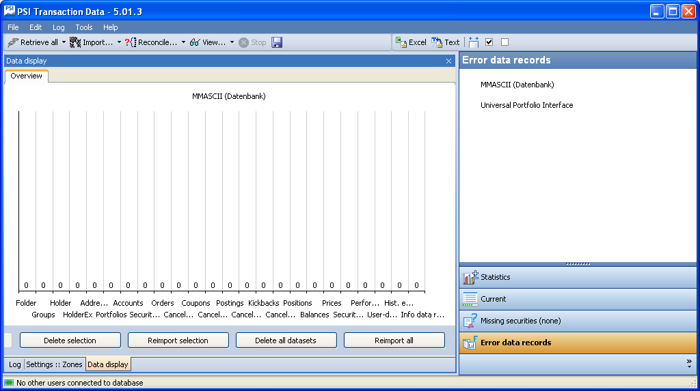Click the Import icon in toolbar
This screenshot has width=700, height=391.
tap(75, 42)
